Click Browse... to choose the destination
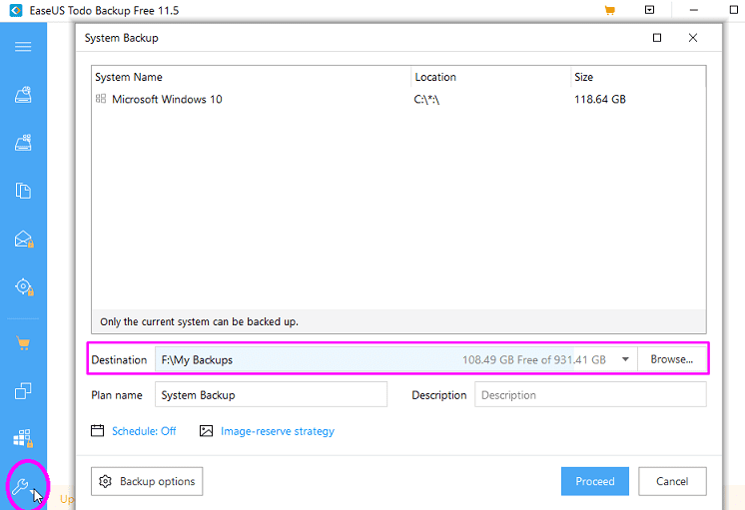The image size is (745, 510). coord(671,359)
